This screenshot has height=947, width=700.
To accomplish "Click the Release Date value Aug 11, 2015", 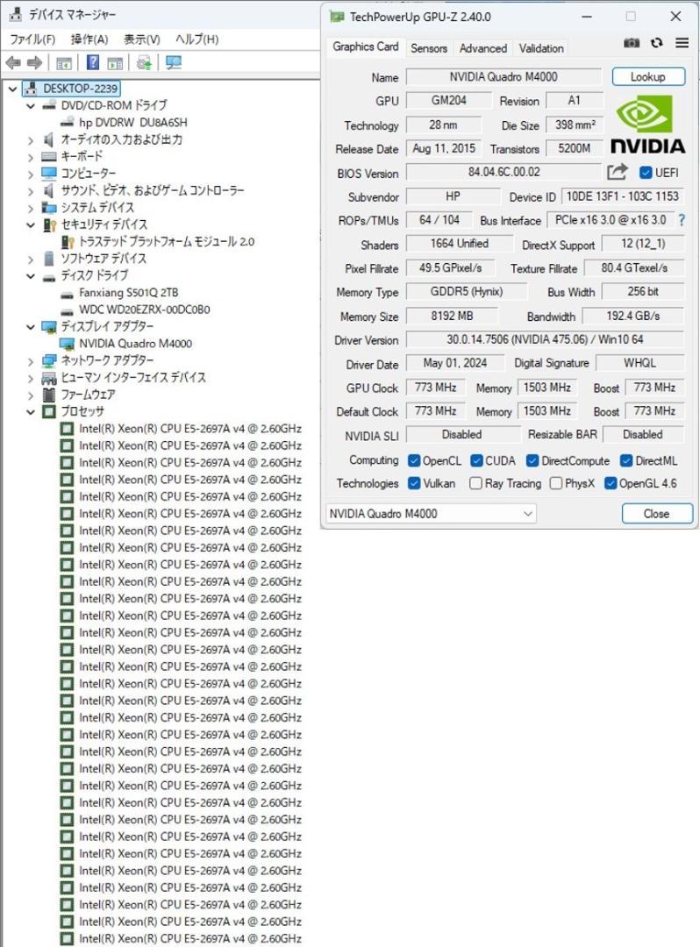I will 444,148.
